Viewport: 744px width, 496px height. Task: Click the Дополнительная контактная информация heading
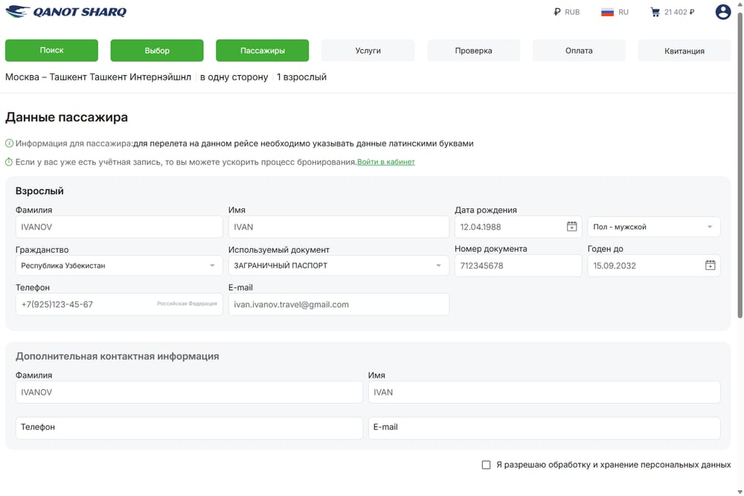coord(118,356)
